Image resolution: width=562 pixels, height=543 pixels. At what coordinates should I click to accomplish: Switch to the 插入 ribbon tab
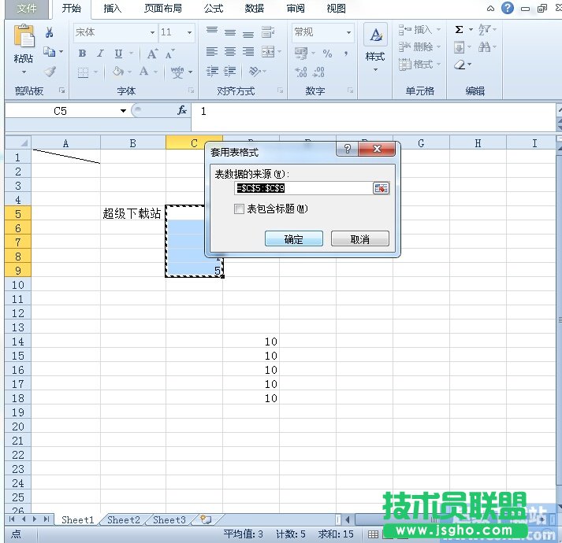(113, 9)
